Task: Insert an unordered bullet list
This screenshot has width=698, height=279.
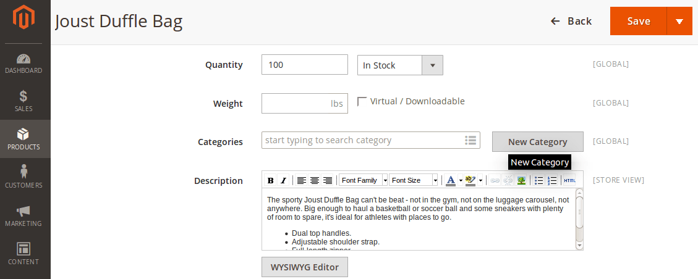Action: [x=539, y=180]
